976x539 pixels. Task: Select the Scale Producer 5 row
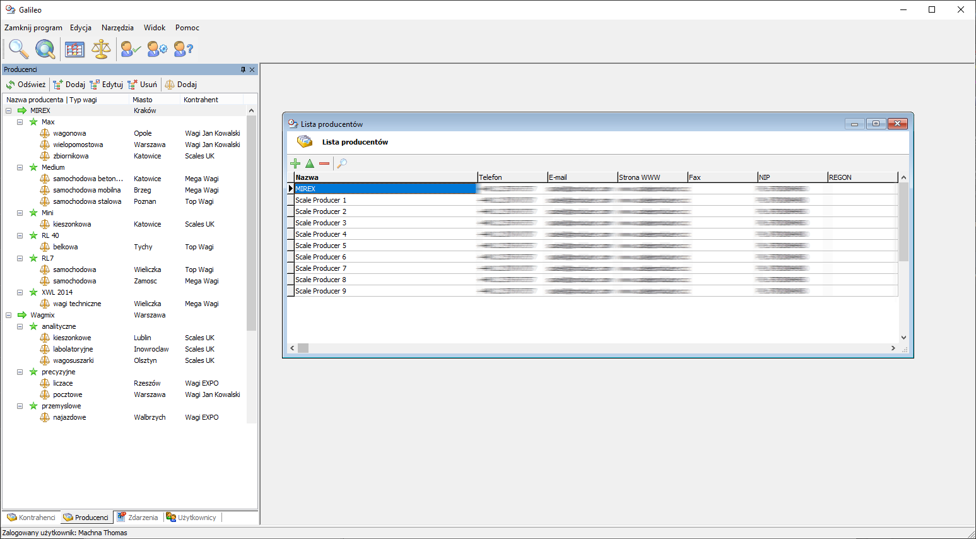coord(320,246)
